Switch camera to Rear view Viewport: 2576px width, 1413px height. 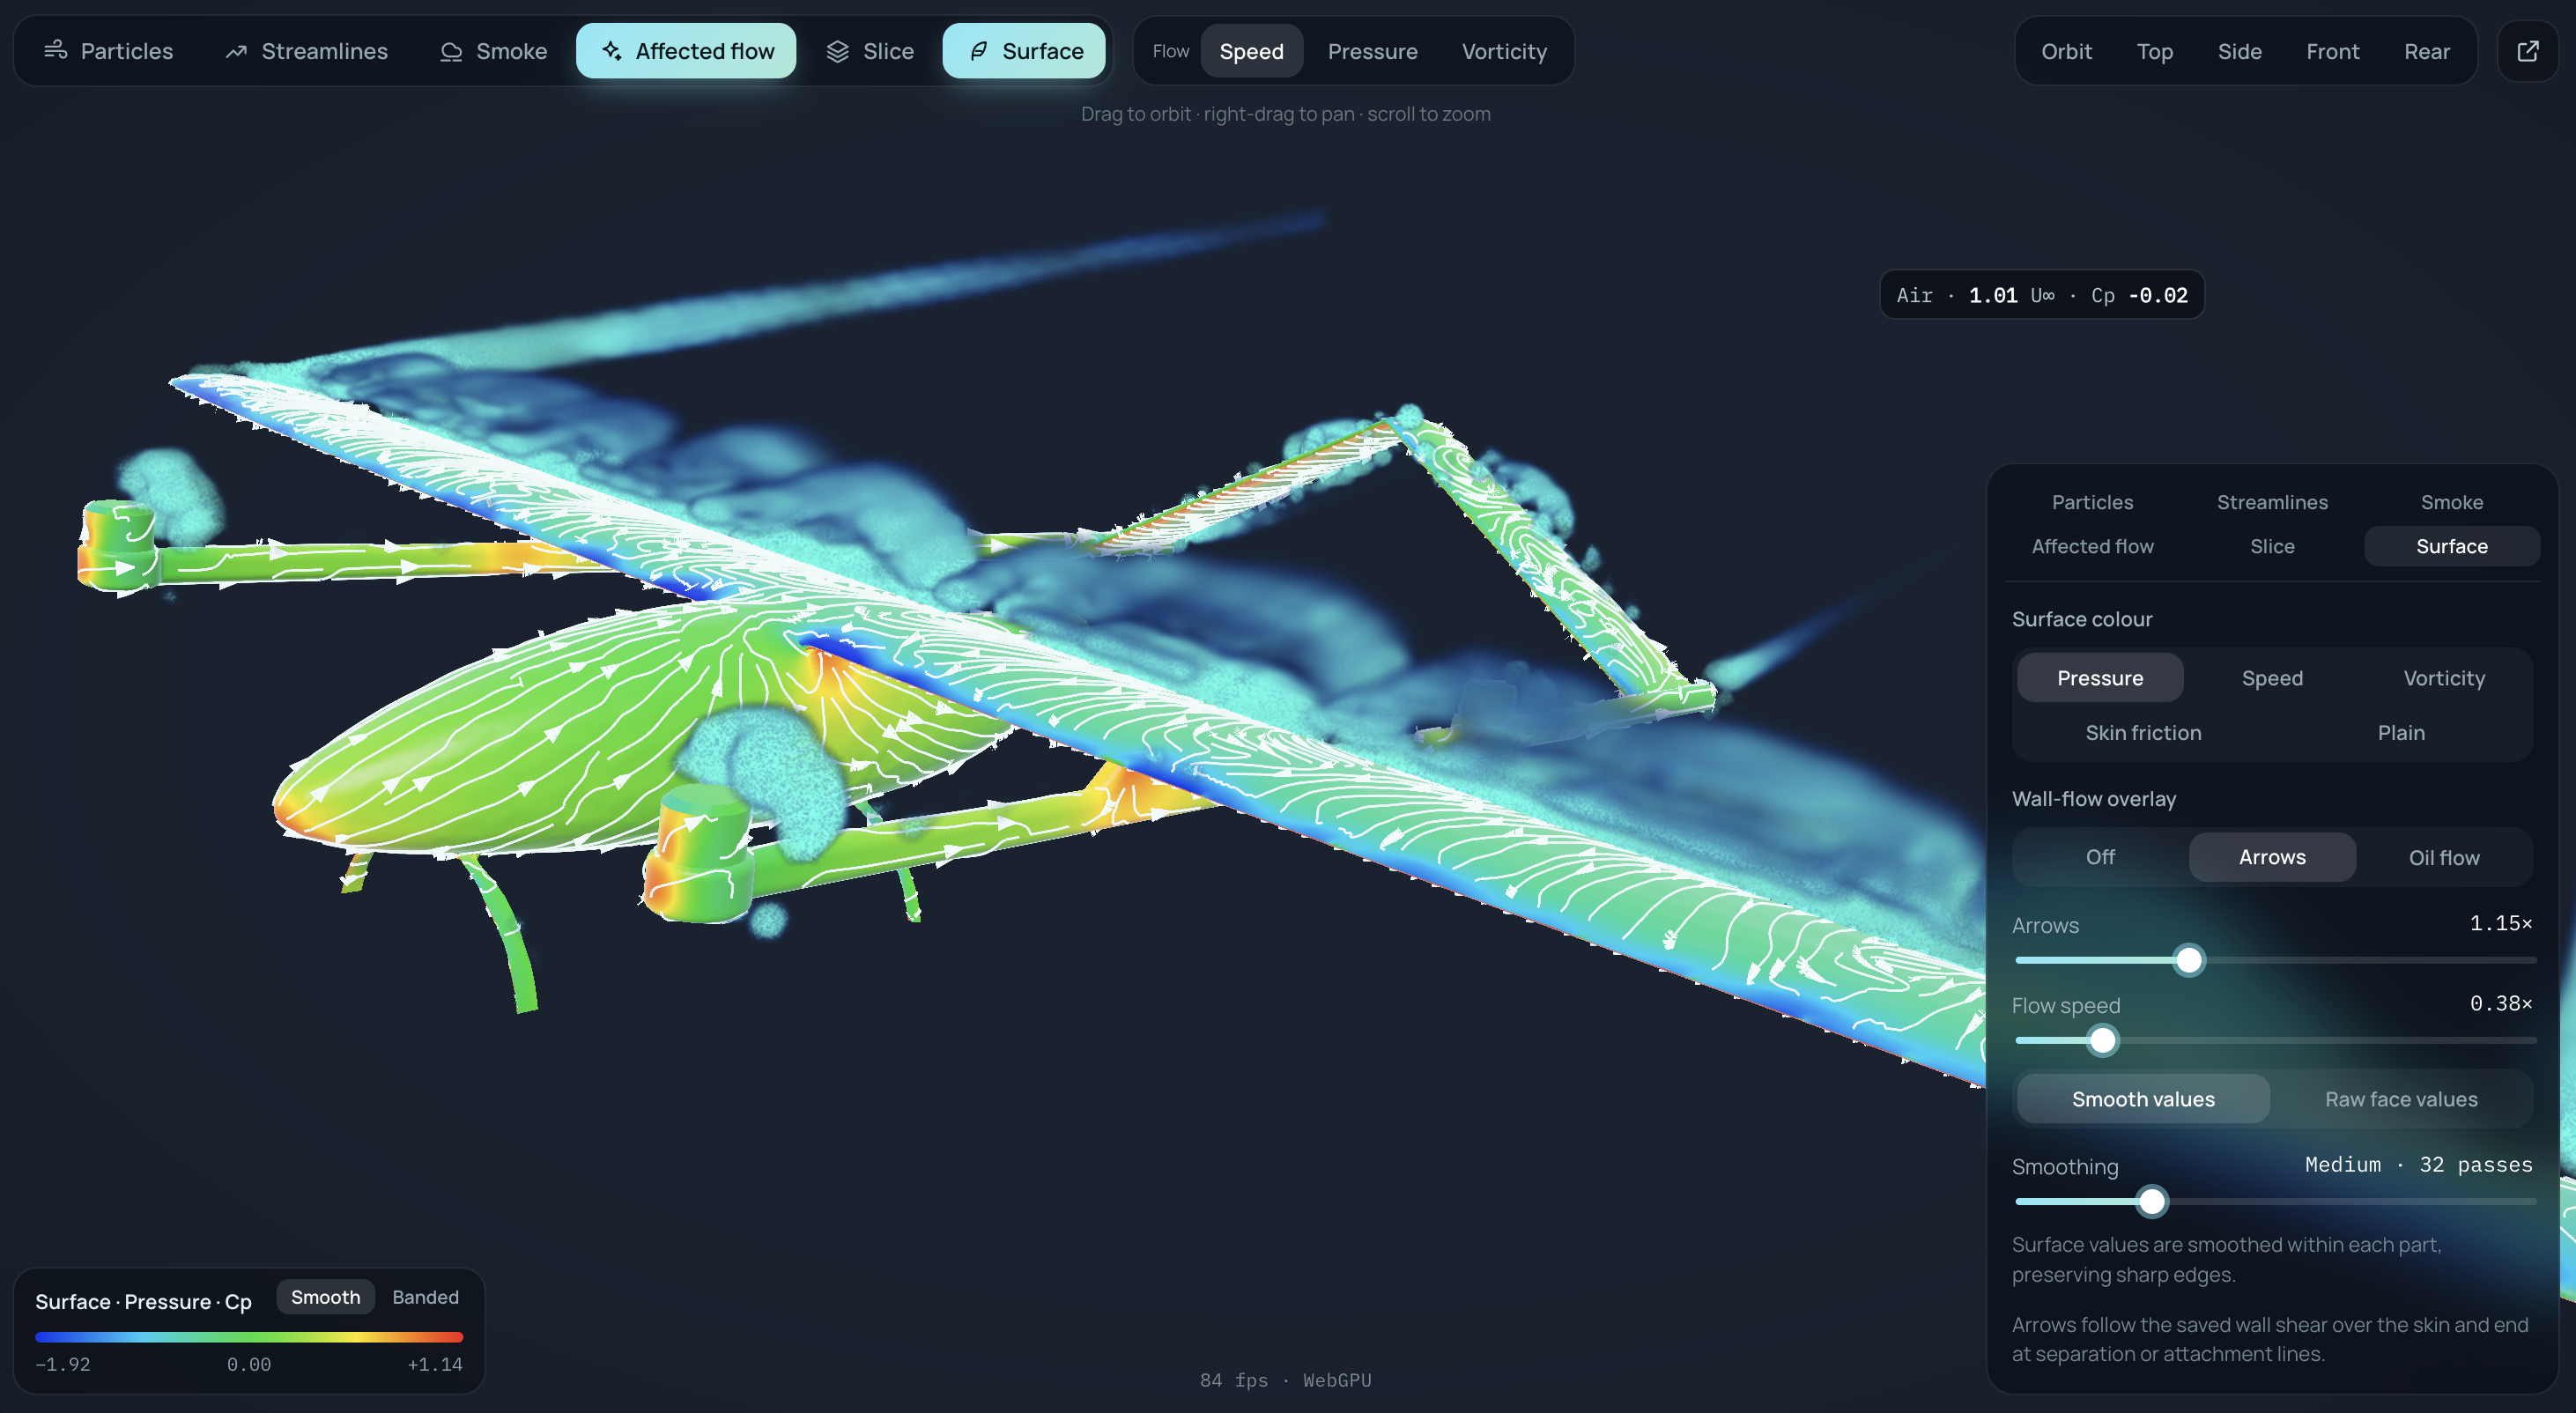click(2426, 51)
